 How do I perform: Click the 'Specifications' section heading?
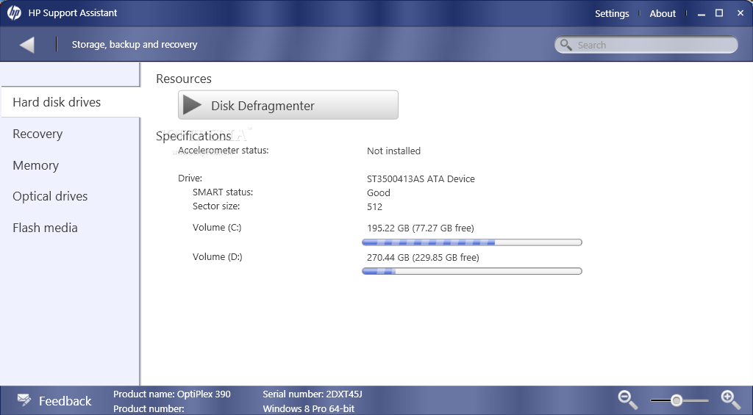click(193, 137)
